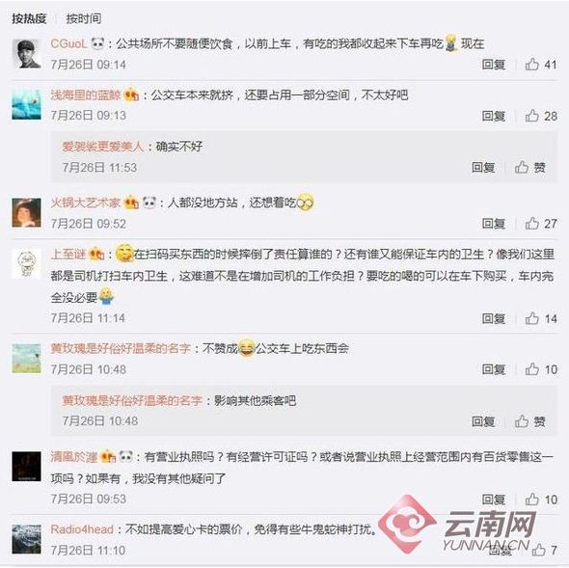Open 清風於漣's dark avatar image
Viewport: 569px width, 568px height.
pos(26,467)
